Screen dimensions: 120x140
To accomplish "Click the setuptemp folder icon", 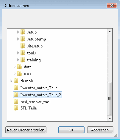I will pos(23,39).
